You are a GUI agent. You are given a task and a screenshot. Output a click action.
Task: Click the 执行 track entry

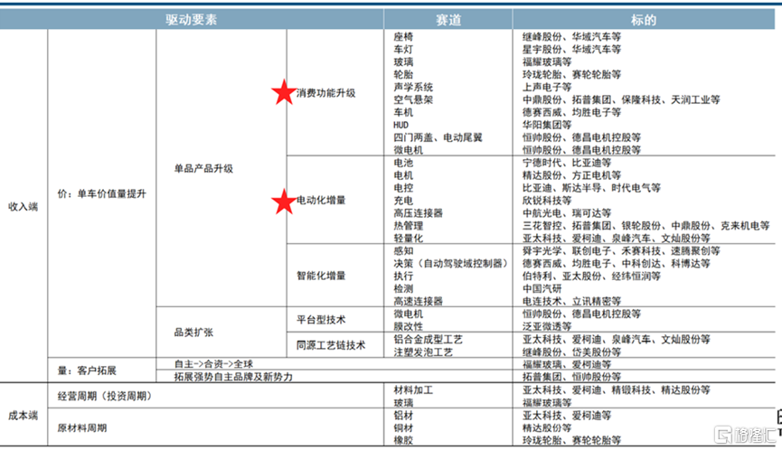click(x=403, y=277)
